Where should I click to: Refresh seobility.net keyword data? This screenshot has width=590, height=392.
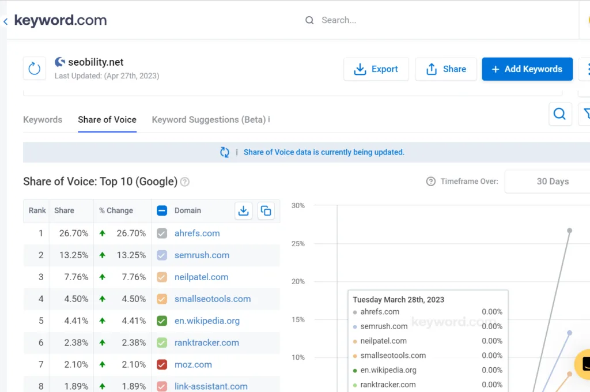(x=35, y=68)
